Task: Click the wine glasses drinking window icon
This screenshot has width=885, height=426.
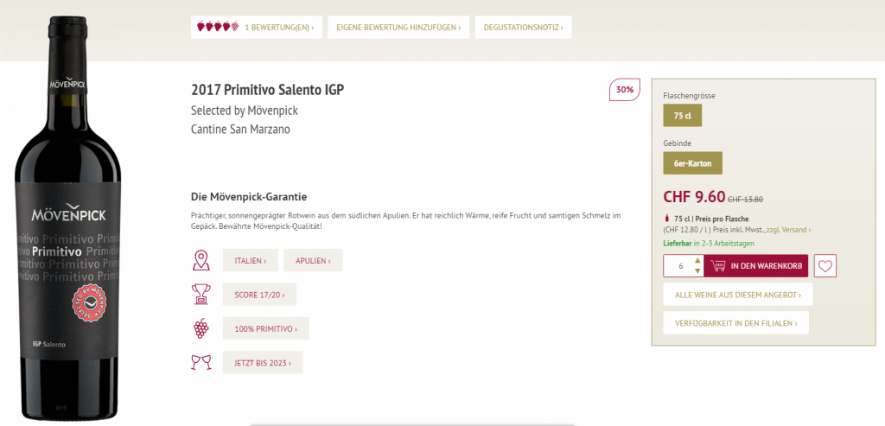Action: [201, 362]
